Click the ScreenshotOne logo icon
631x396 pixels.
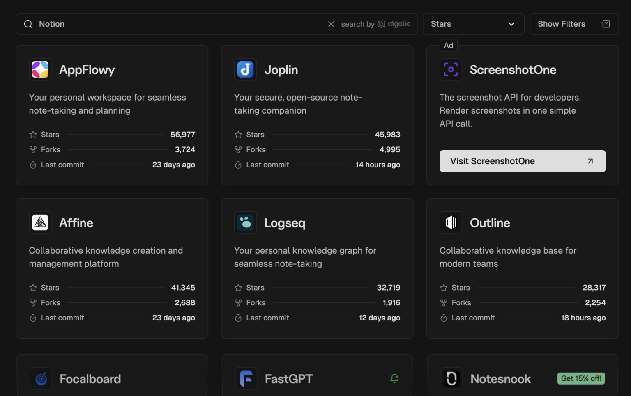451,69
